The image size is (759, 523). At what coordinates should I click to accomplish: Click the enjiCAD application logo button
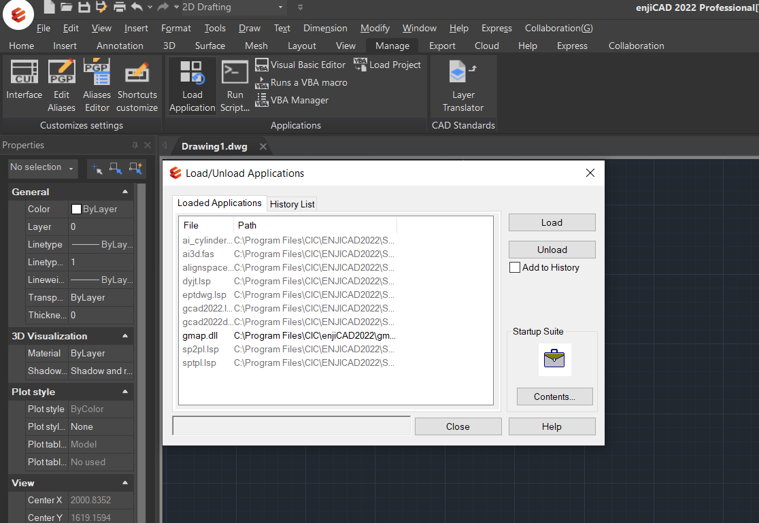(18, 14)
